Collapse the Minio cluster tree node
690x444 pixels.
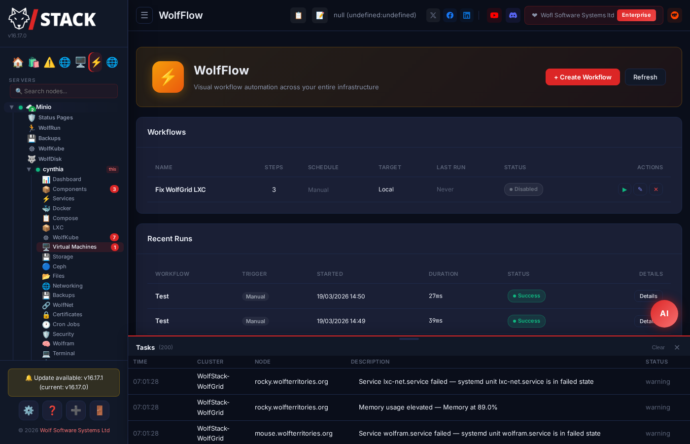(x=11, y=107)
